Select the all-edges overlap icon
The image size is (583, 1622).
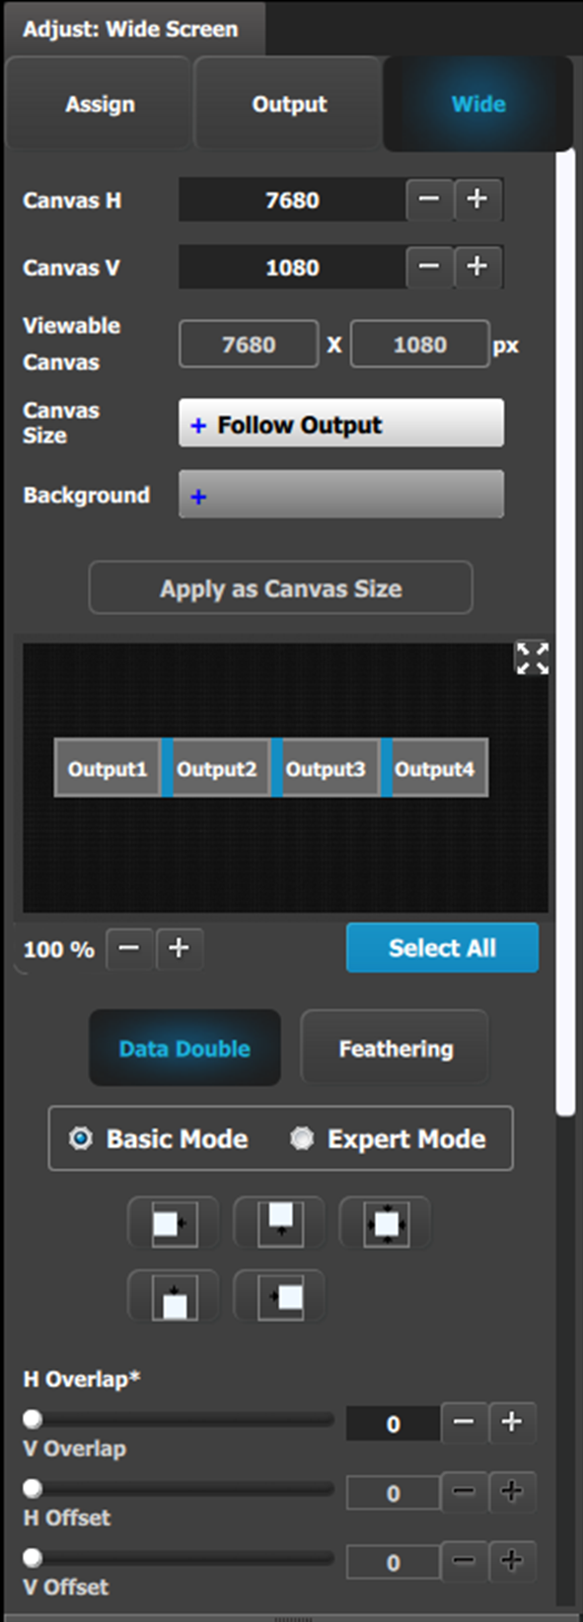coord(386,1224)
